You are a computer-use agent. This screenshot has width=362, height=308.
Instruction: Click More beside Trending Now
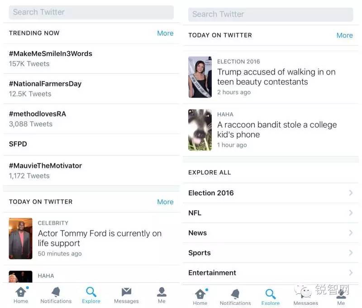click(x=165, y=33)
